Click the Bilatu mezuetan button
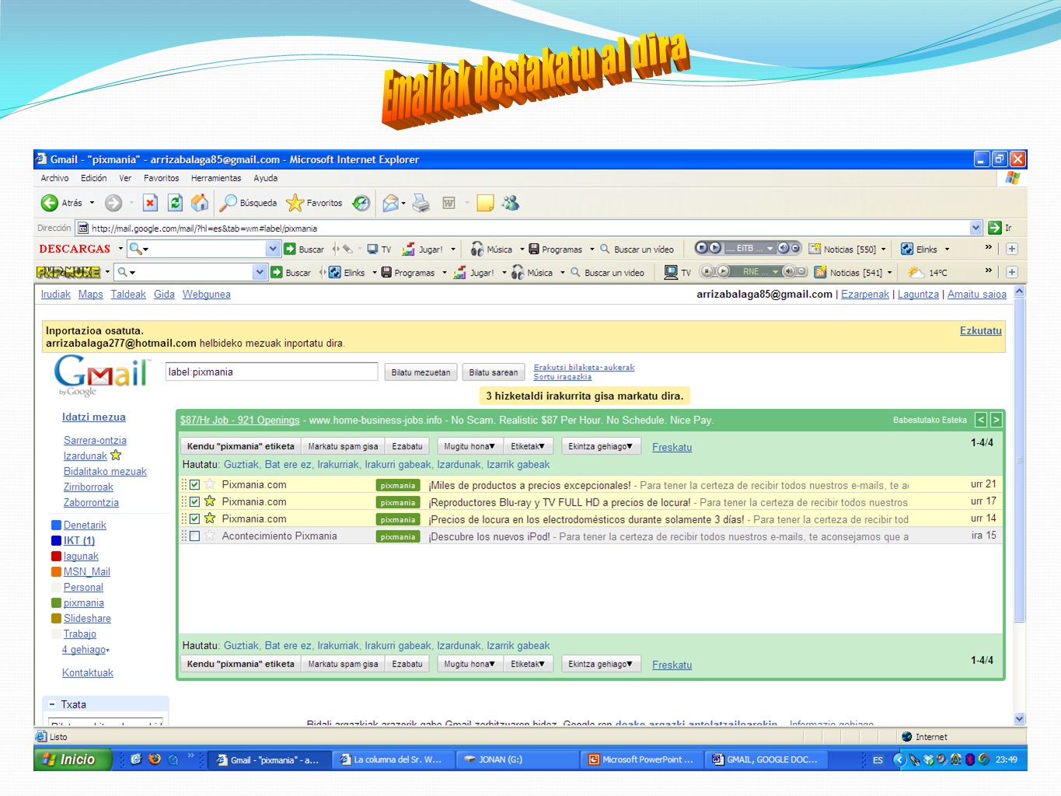Image resolution: width=1061 pixels, height=796 pixels. pos(421,372)
